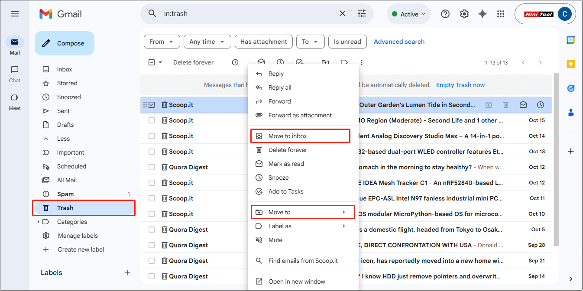
Task: Click the Empty Trash now link
Action: (x=460, y=85)
